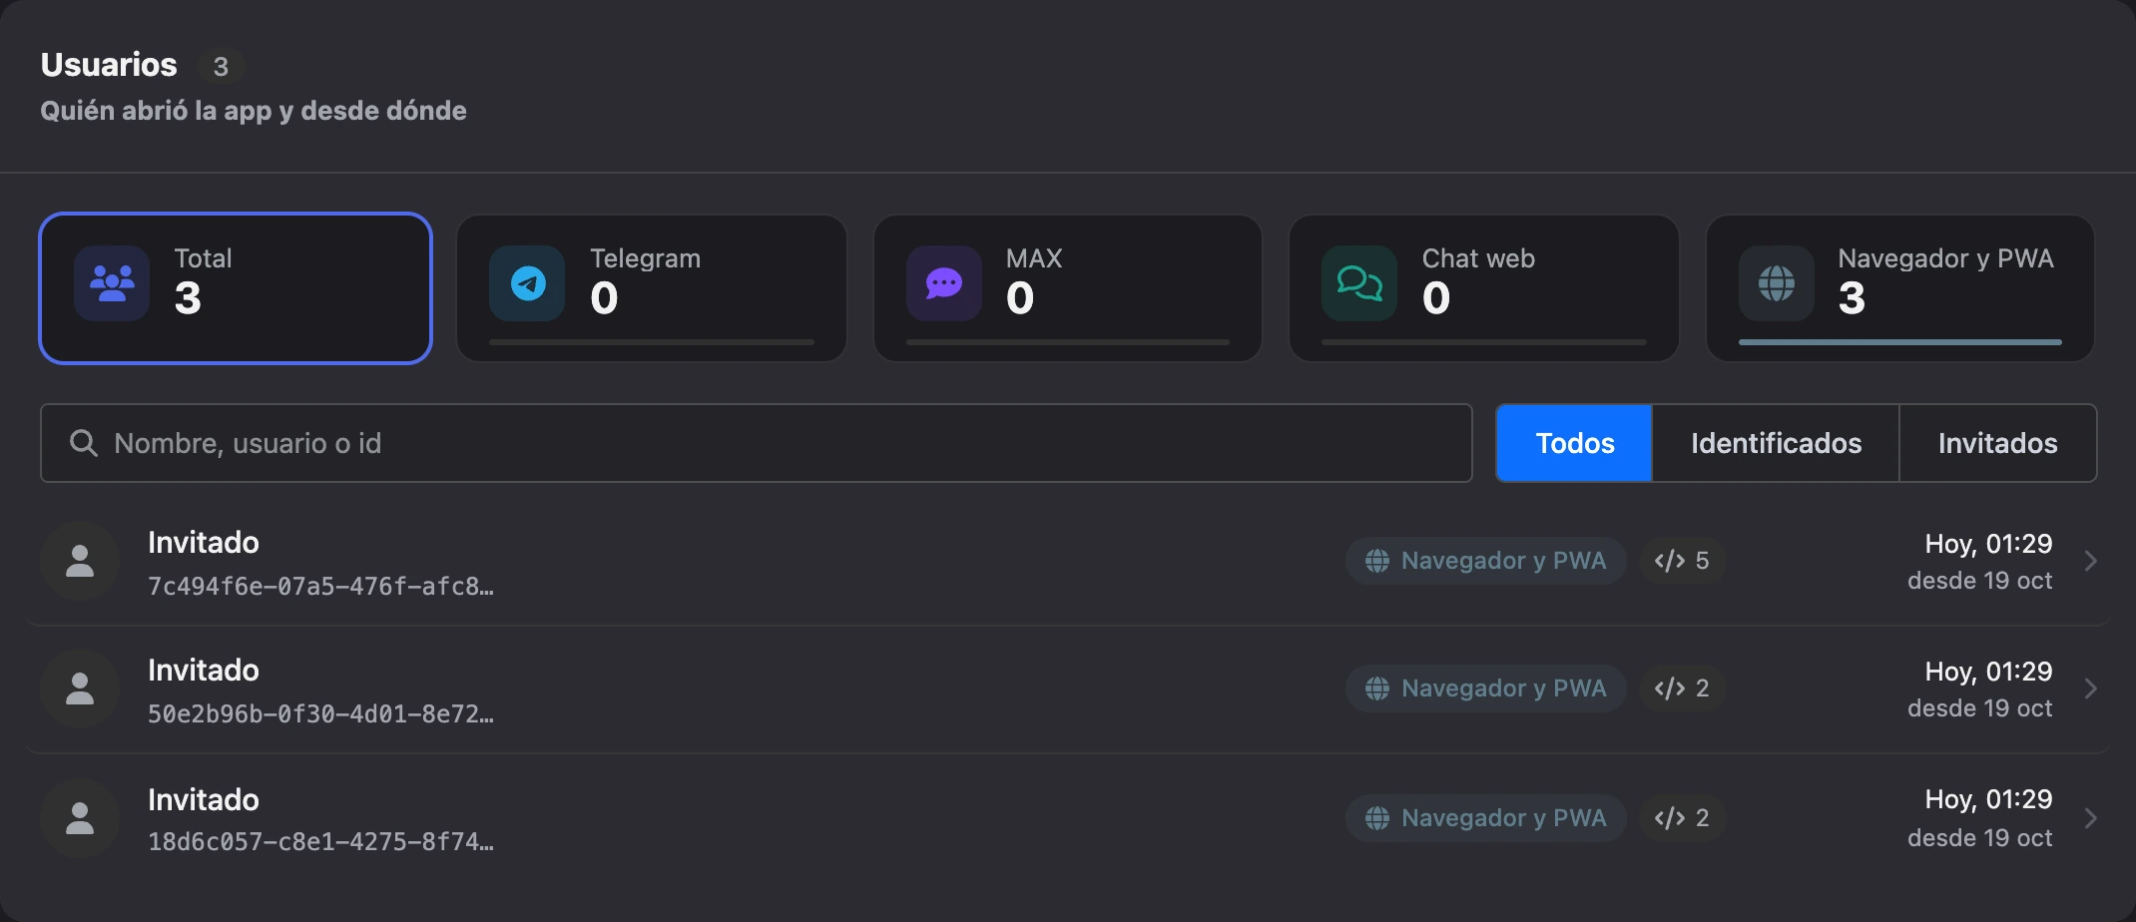Filter by the MAX card
This screenshot has width=2136, height=922.
click(1068, 288)
